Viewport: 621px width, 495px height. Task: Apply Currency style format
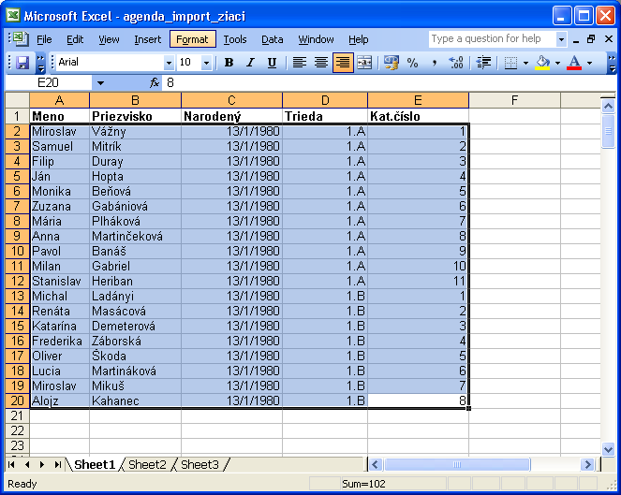coord(392,63)
